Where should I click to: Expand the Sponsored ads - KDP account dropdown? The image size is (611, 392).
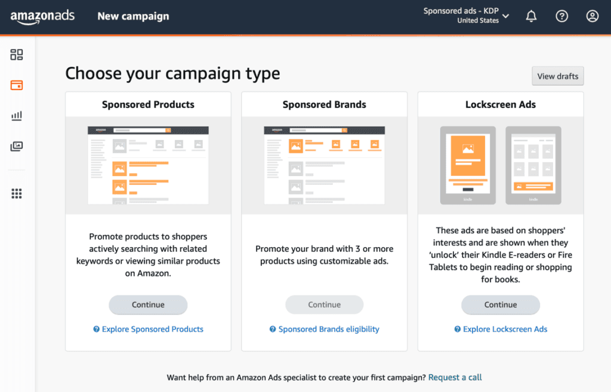click(x=466, y=16)
